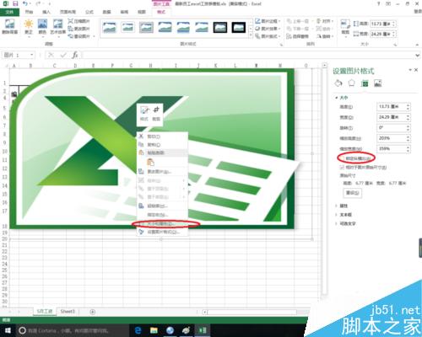422x337 pixels.
Task: Click the black-framed picture style thumbnail, rightmost
Action: coord(239,28)
